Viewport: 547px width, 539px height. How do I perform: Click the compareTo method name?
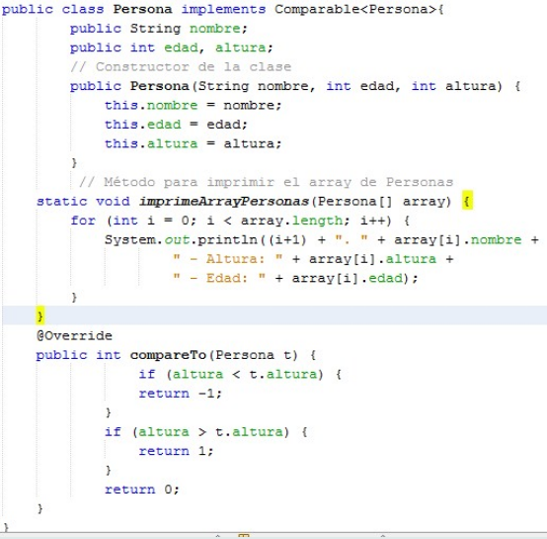click(168, 355)
